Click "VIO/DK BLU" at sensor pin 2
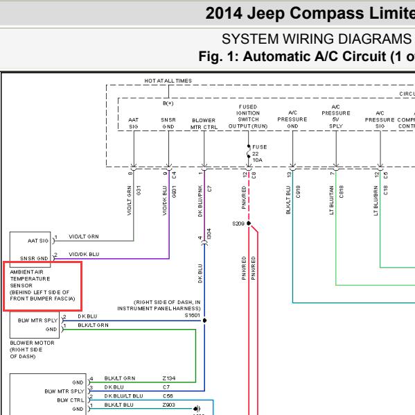This screenshot has width=415, height=415. point(84,254)
